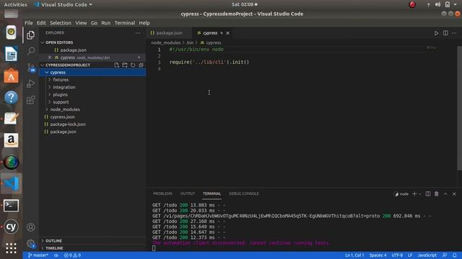Click UTF-8 encoding in status bar

397,255
